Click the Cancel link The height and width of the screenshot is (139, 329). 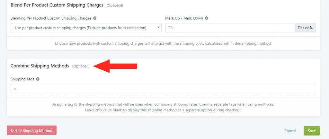click(290, 131)
